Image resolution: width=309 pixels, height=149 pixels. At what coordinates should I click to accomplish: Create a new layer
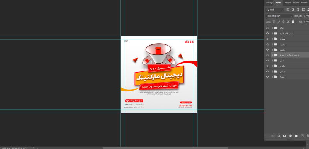[302, 136]
